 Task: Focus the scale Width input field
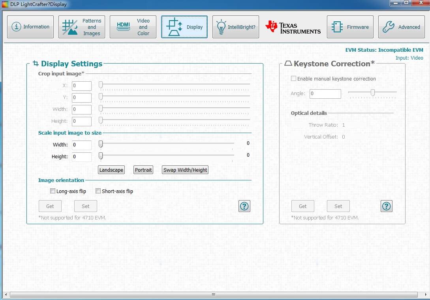(x=82, y=145)
